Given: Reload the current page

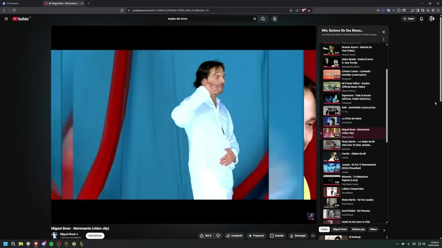Looking at the screenshot, I should point(14,10).
